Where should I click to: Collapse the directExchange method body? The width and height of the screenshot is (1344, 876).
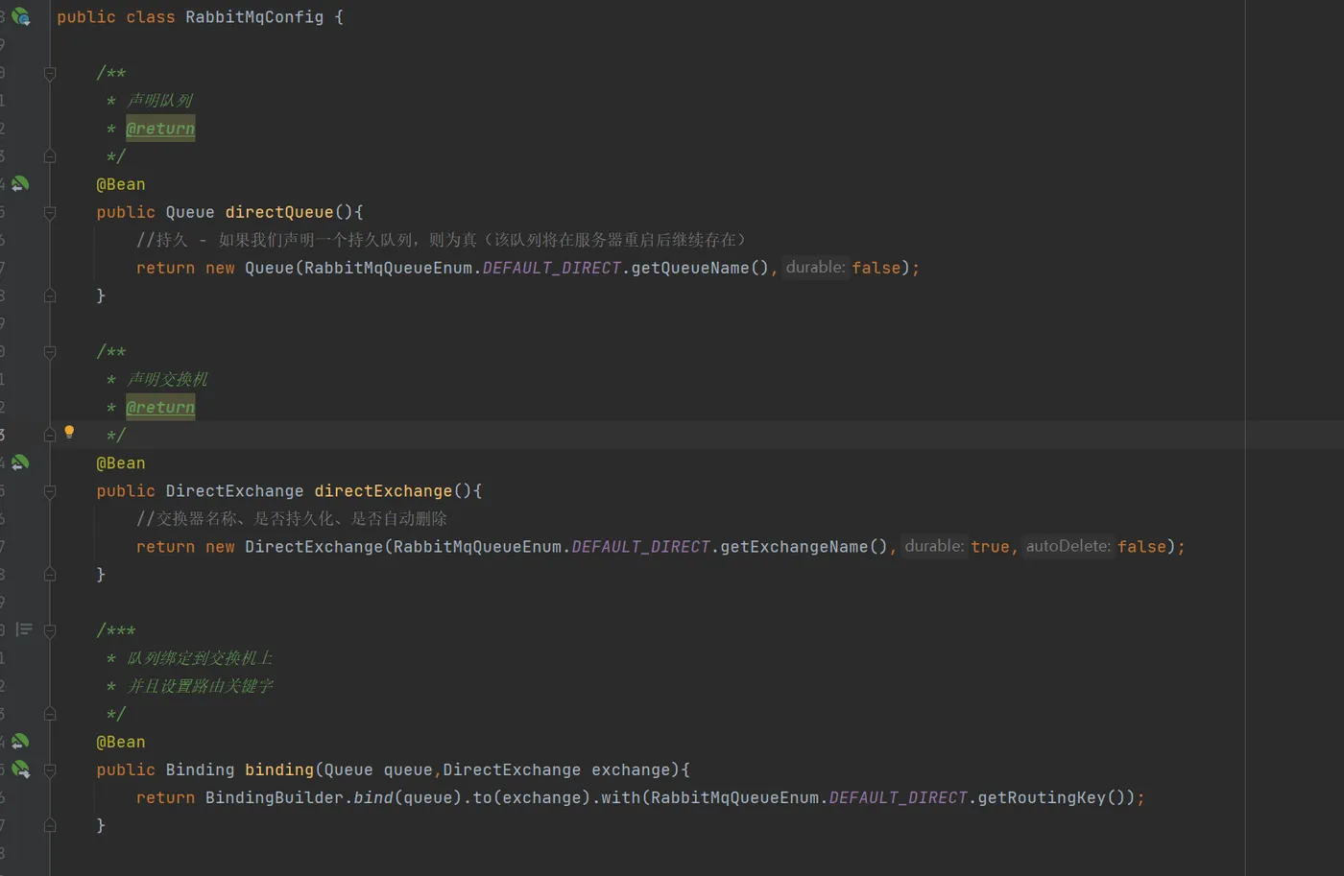tap(50, 491)
